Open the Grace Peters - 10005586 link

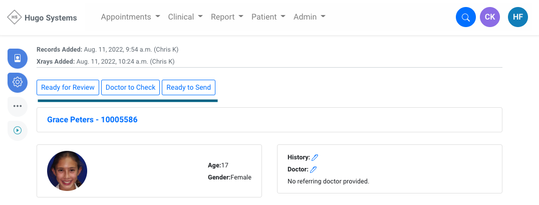(92, 120)
